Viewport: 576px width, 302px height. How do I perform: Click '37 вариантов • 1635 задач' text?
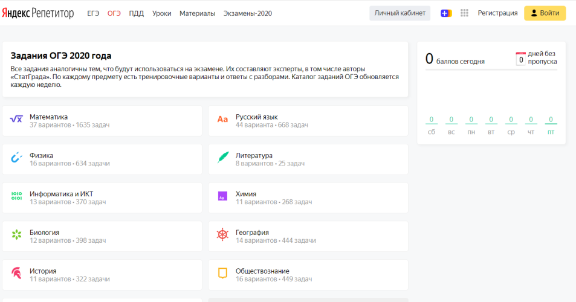[70, 125]
